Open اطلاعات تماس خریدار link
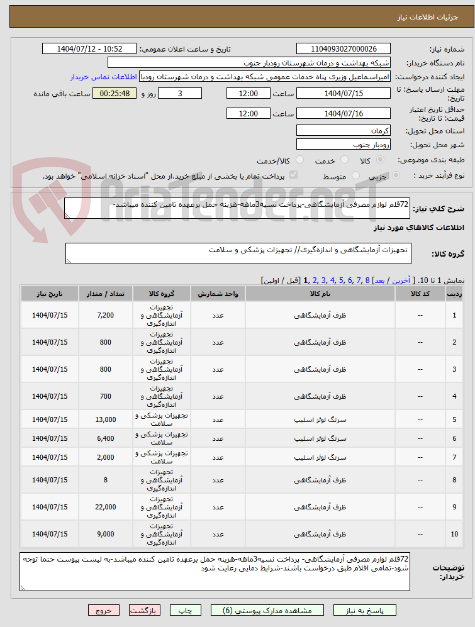This screenshot has height=627, width=475. 104,77
